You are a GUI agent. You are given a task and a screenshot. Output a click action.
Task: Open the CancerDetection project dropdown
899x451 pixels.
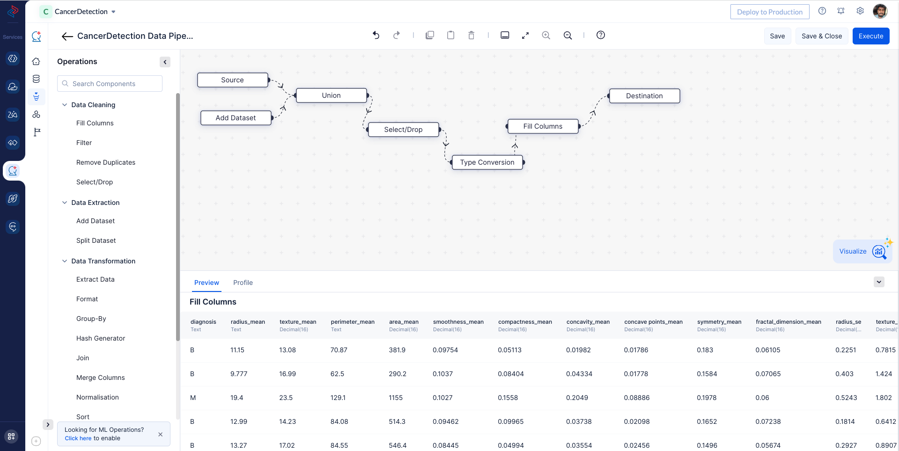coord(113,12)
